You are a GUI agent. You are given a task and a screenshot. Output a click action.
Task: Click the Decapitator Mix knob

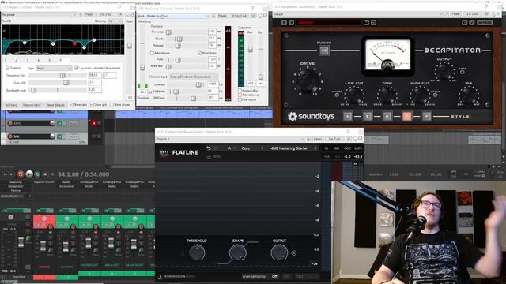(x=469, y=95)
